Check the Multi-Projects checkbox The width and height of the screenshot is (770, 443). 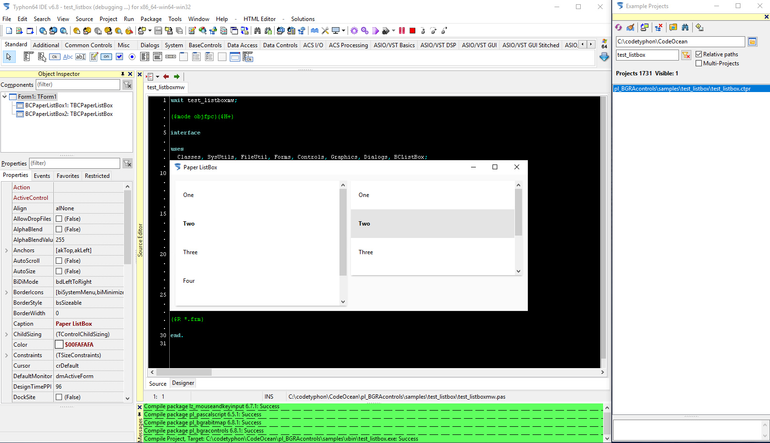point(698,63)
